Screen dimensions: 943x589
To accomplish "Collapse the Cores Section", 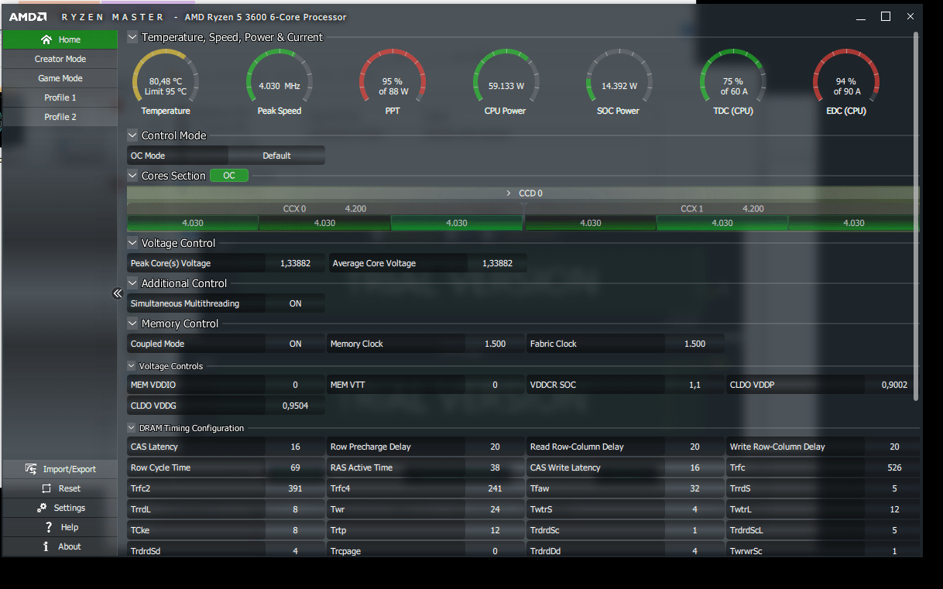I will [x=132, y=176].
